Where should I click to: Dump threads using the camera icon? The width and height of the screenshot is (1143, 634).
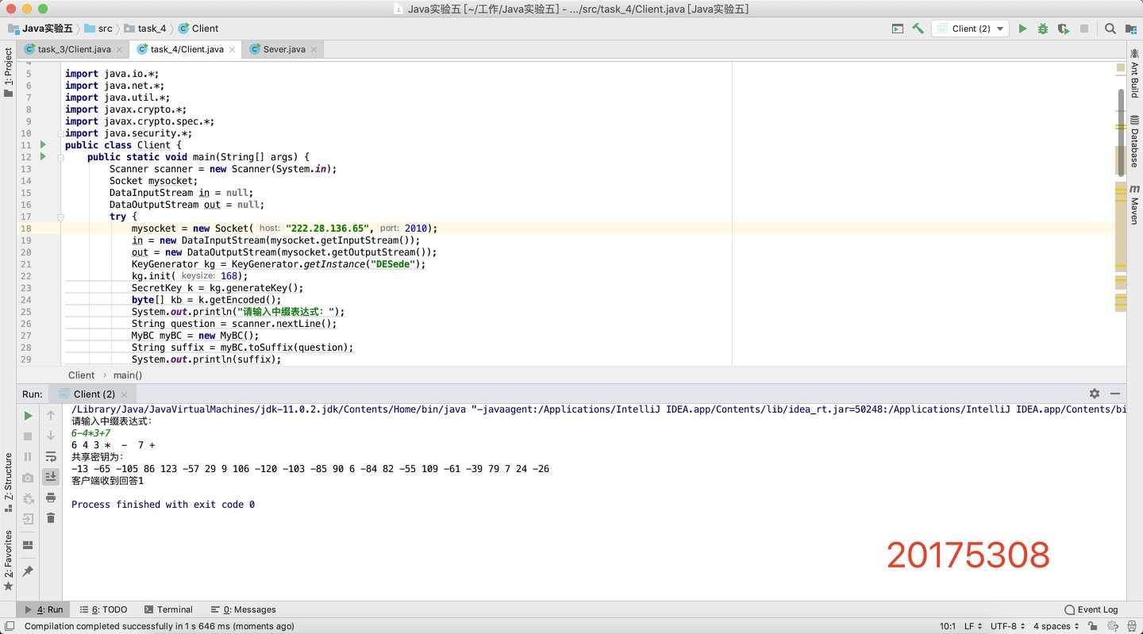pyautogui.click(x=28, y=477)
